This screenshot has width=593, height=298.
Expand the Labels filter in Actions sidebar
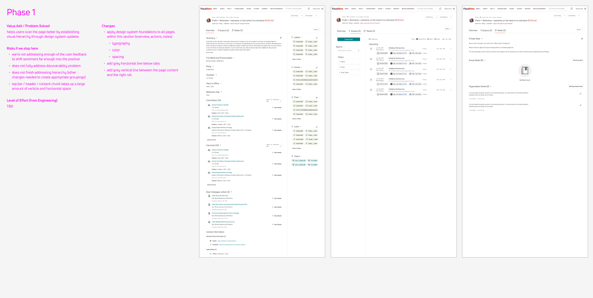pos(349,62)
